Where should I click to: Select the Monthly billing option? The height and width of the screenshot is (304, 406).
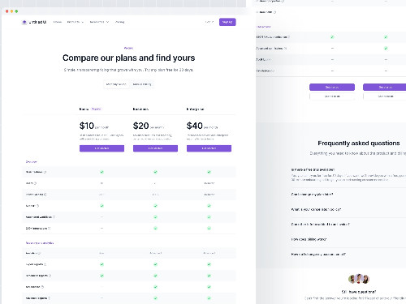click(x=116, y=84)
